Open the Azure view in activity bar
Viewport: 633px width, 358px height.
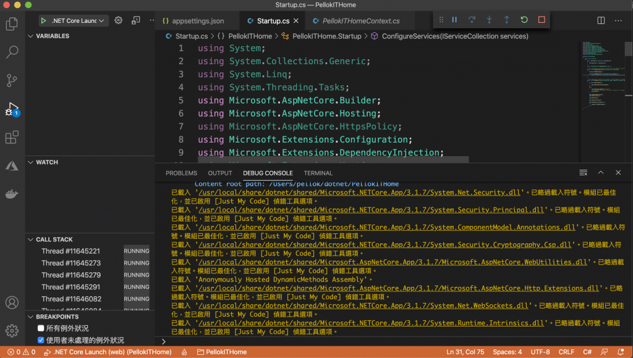(x=12, y=165)
